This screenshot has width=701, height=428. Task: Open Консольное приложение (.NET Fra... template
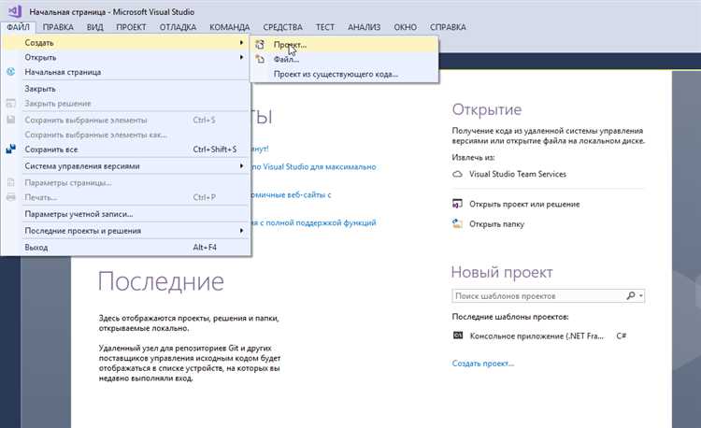(536, 336)
